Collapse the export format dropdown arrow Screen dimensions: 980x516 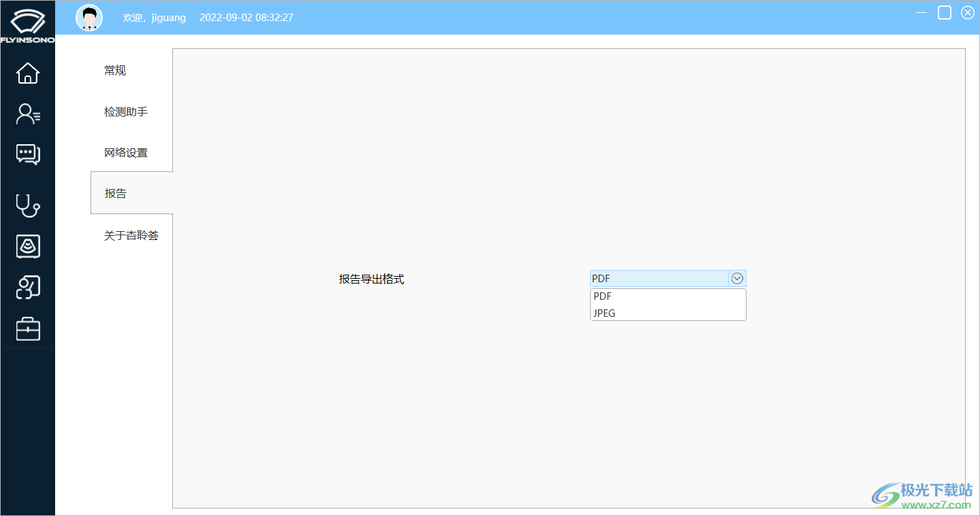click(x=737, y=279)
